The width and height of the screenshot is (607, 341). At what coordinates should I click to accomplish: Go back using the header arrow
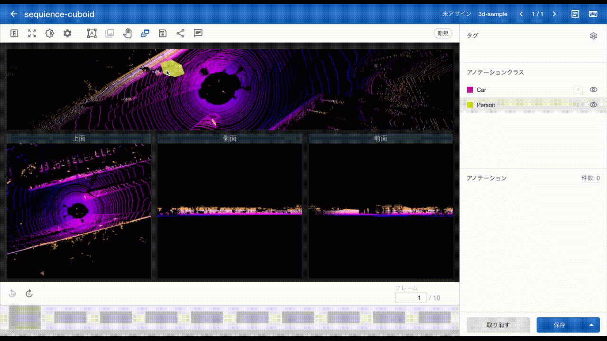pos(14,14)
